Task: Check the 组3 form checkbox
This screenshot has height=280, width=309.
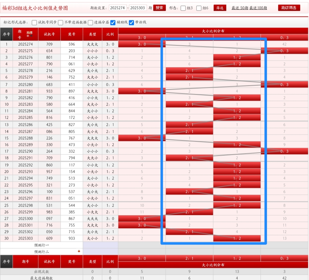Action: click(x=183, y=8)
